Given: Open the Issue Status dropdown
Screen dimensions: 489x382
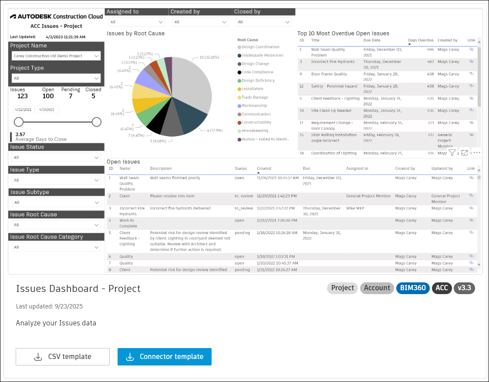Looking at the screenshot, I should [x=56, y=157].
